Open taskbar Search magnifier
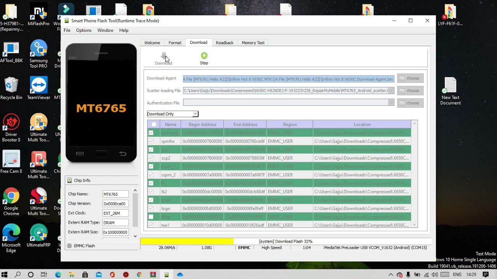Screen dimensions: 497x279 [x=18, y=274]
